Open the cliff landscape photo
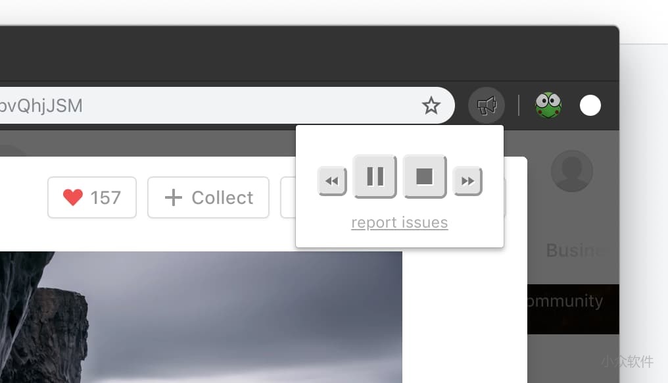 click(x=201, y=317)
